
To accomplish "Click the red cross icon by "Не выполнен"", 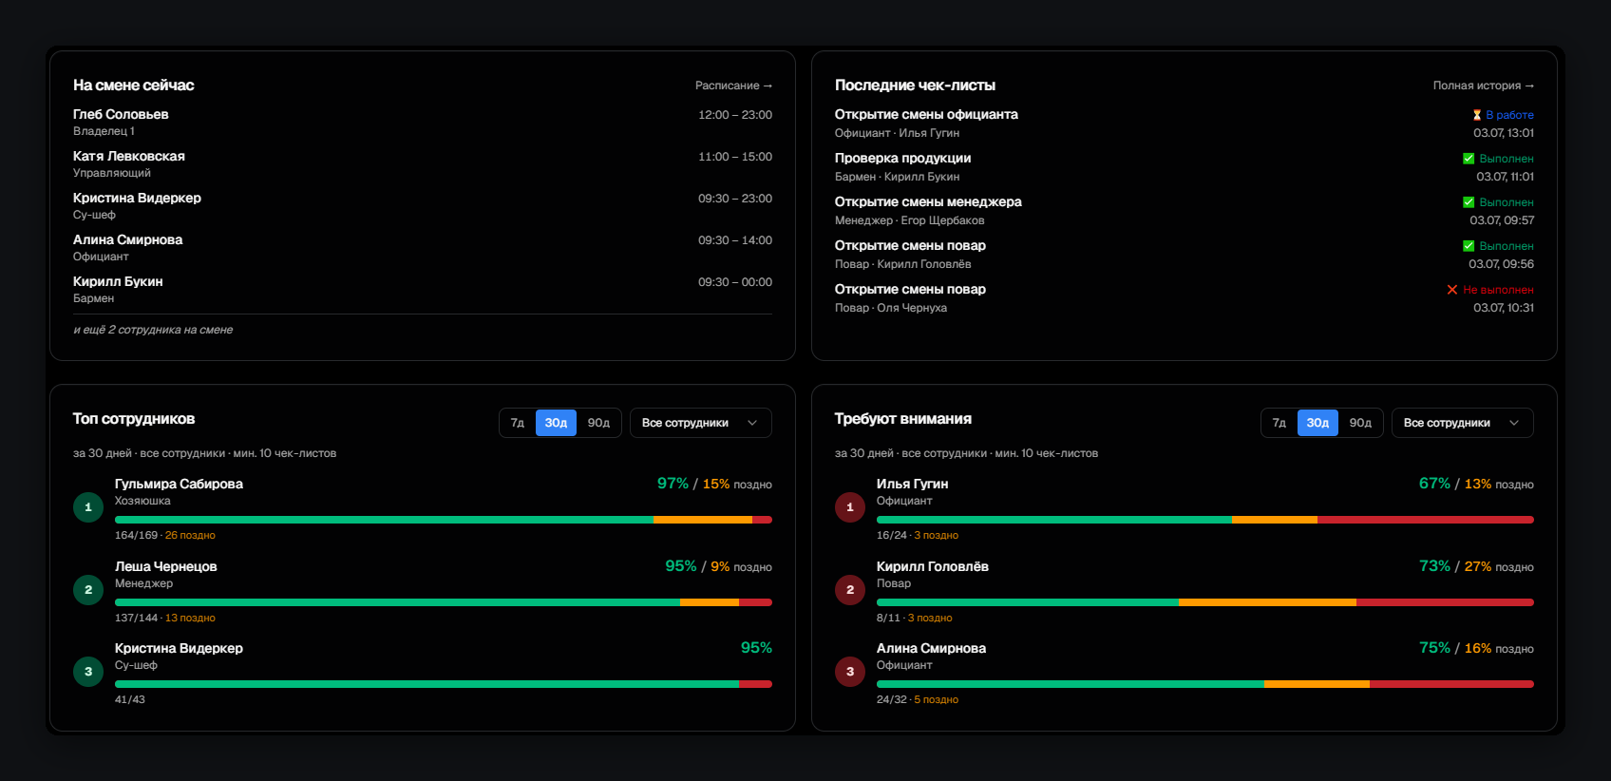I will click(1452, 290).
